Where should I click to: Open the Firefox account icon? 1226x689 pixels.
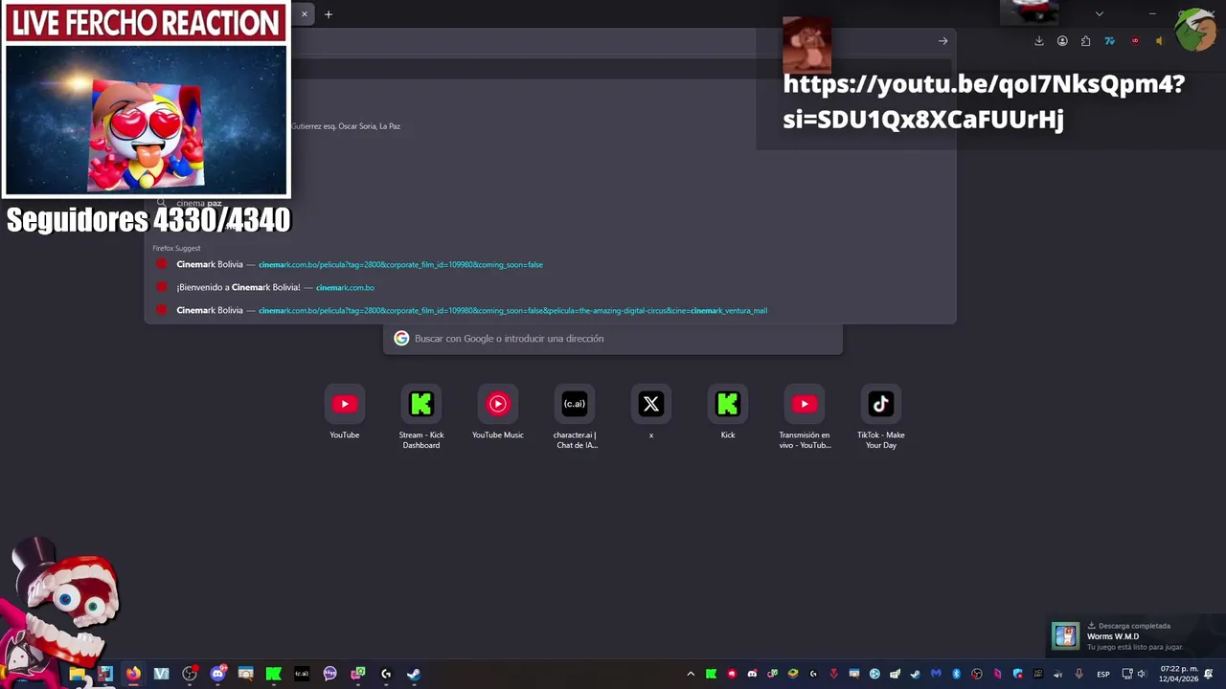pos(1062,41)
